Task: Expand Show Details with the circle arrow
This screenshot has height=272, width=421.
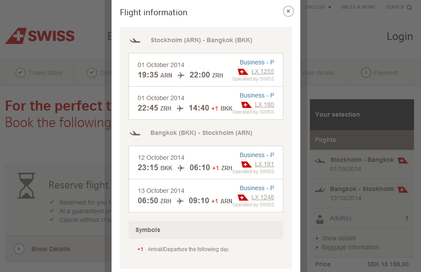Action: click(19, 249)
